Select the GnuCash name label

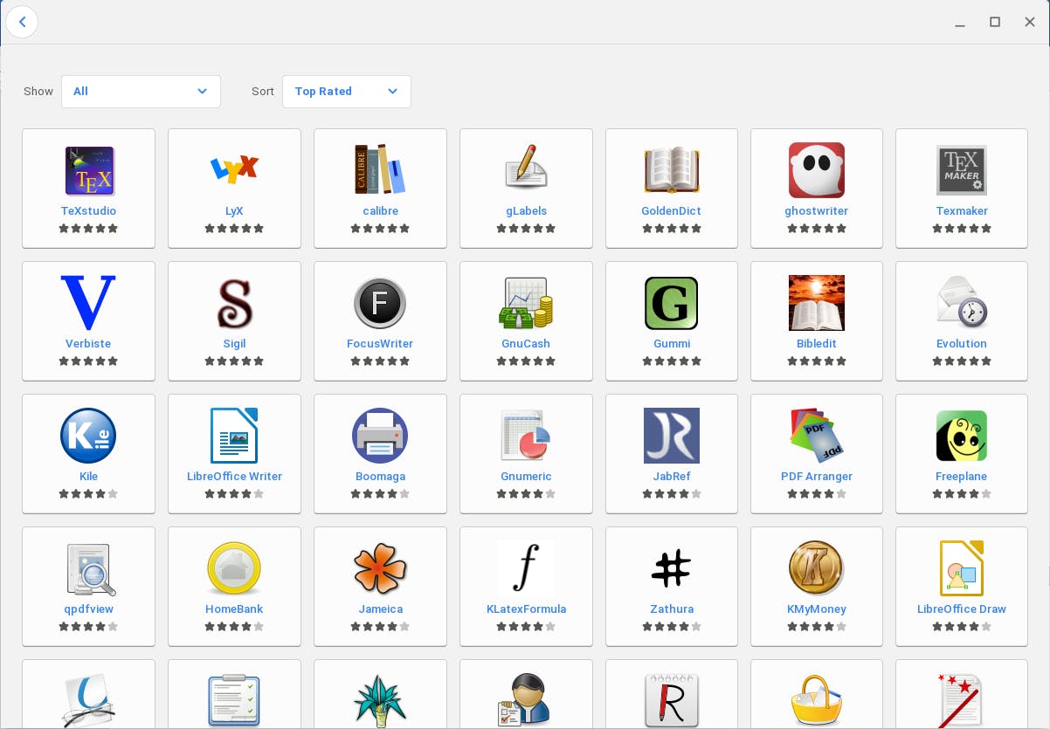click(x=526, y=344)
